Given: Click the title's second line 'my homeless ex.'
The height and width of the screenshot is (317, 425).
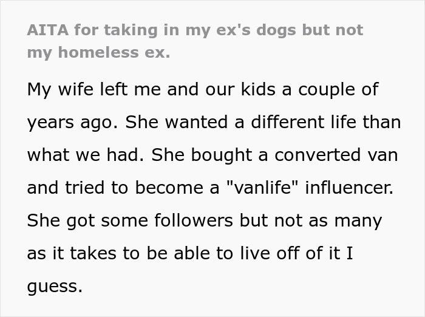Looking at the screenshot, I should pyautogui.click(x=98, y=52).
